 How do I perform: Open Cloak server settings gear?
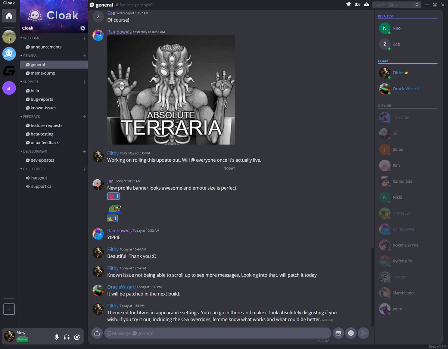pyautogui.click(x=83, y=28)
